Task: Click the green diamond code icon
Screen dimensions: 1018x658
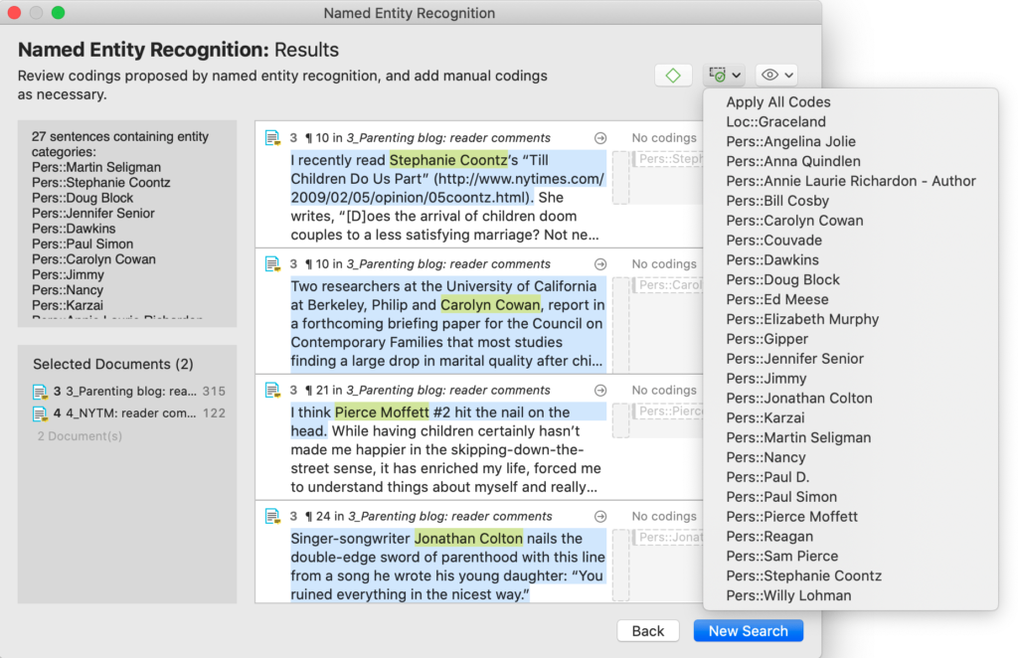Action: (x=673, y=75)
